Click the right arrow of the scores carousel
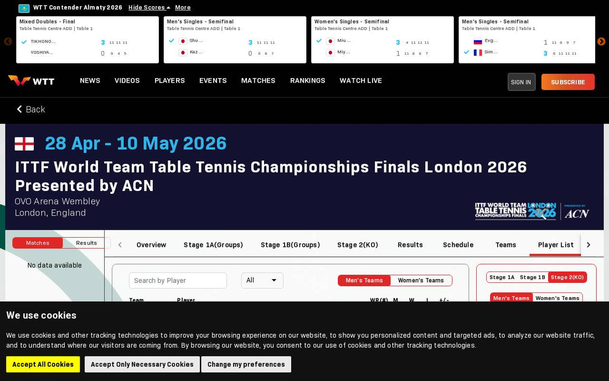Image resolution: width=609 pixels, height=381 pixels. pyautogui.click(x=601, y=42)
